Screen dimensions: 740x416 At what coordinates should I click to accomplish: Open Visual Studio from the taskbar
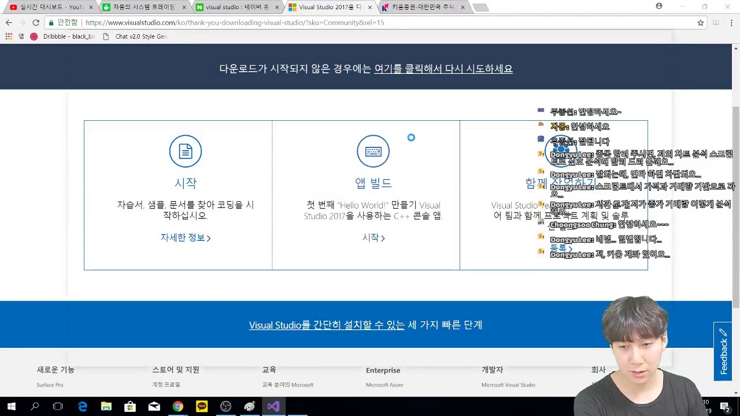pos(273,406)
